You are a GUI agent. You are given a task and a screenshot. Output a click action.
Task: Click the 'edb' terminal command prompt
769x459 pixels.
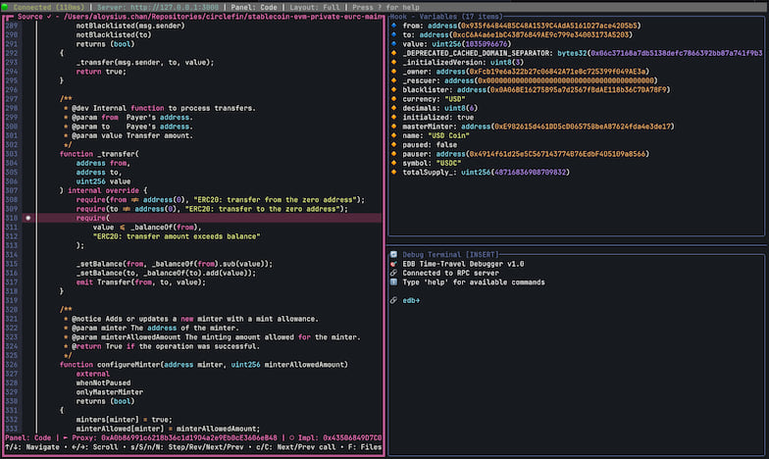pyautogui.click(x=410, y=300)
